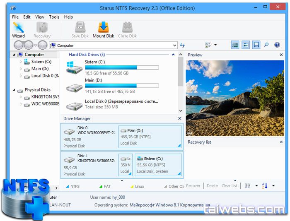Close the Drive Manager panel
This screenshot has height=221, width=290.
pyautogui.click(x=180, y=118)
